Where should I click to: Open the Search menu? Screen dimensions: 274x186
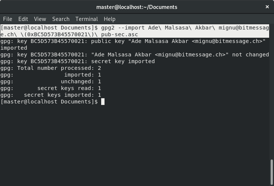click(61, 19)
